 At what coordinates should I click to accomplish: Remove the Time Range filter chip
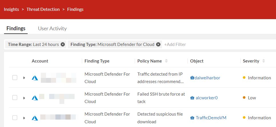[x=63, y=45]
